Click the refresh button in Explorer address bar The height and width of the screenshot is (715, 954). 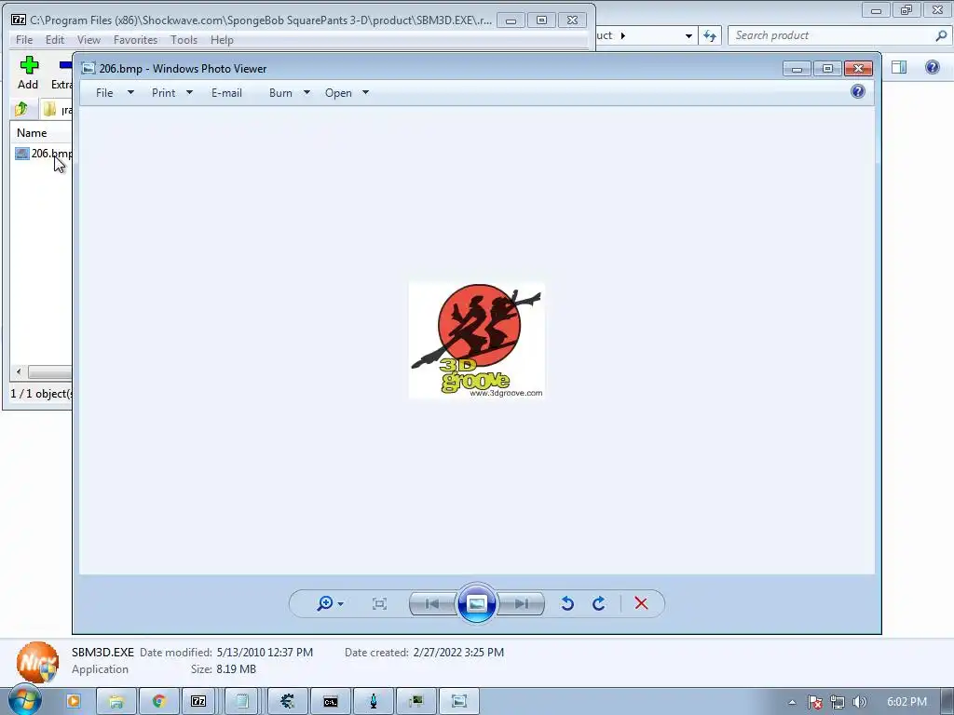tap(709, 35)
